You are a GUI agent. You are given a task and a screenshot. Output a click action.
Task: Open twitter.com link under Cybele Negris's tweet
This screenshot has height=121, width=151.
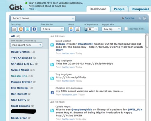click(x=69, y=119)
